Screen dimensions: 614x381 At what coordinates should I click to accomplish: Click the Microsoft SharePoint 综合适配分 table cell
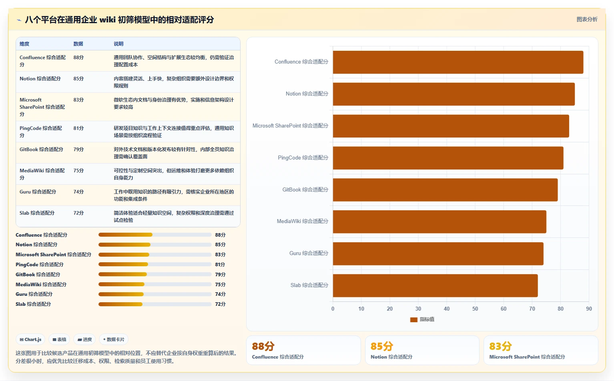[x=43, y=107]
